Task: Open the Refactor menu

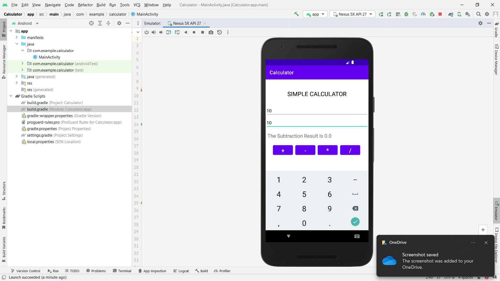Action: [x=85, y=5]
